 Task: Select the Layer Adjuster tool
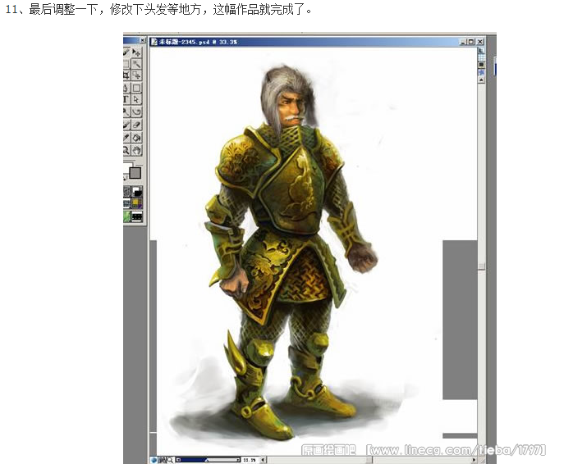click(x=136, y=52)
